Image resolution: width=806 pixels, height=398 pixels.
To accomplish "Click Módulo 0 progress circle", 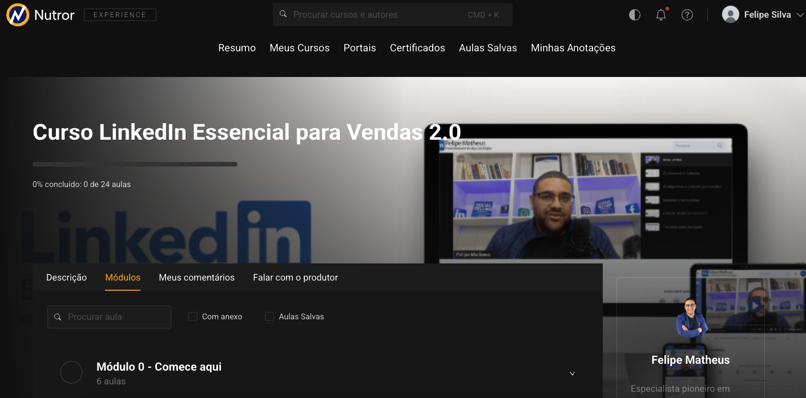I will 71,372.
